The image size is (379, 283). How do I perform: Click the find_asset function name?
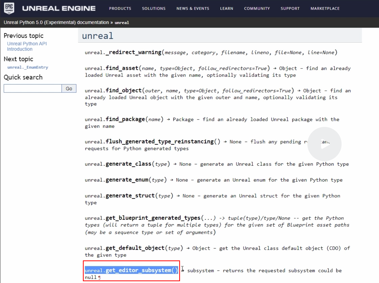pos(122,68)
